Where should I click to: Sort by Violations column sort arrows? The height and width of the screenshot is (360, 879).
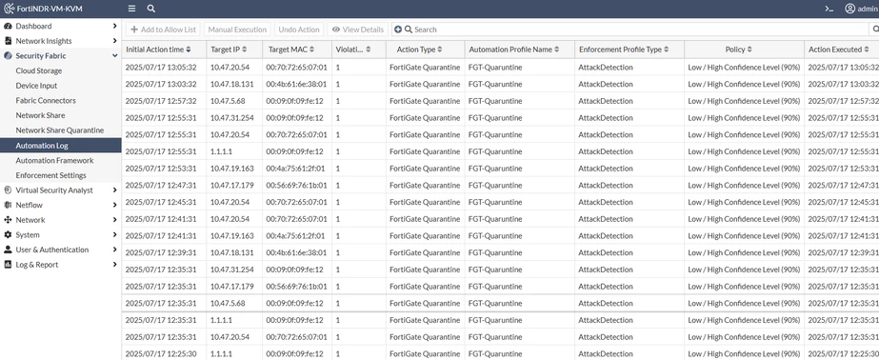[368, 50]
